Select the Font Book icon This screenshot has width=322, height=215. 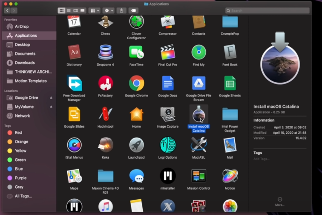[230, 52]
